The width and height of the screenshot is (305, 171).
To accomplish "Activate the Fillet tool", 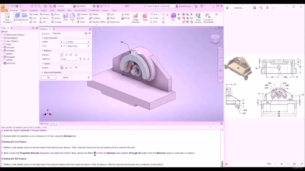I will [72, 17].
